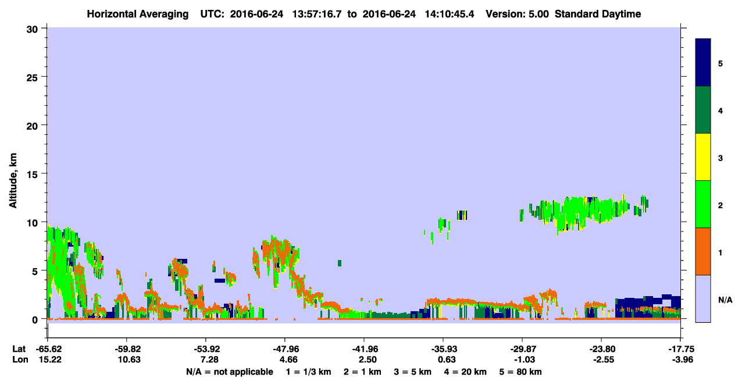Viewport: 756px width, 388px height.
Task: Click latitude value -65.62
Action: (x=48, y=349)
